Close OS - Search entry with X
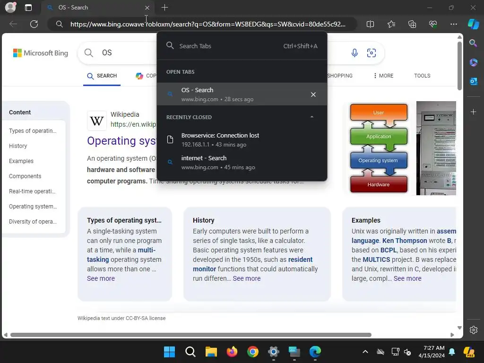 (313, 95)
